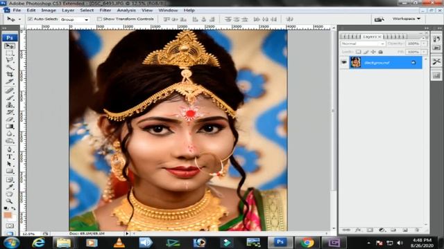Click the Opacity 100% value field
Viewport: 444px width, 249px height.
413,44
